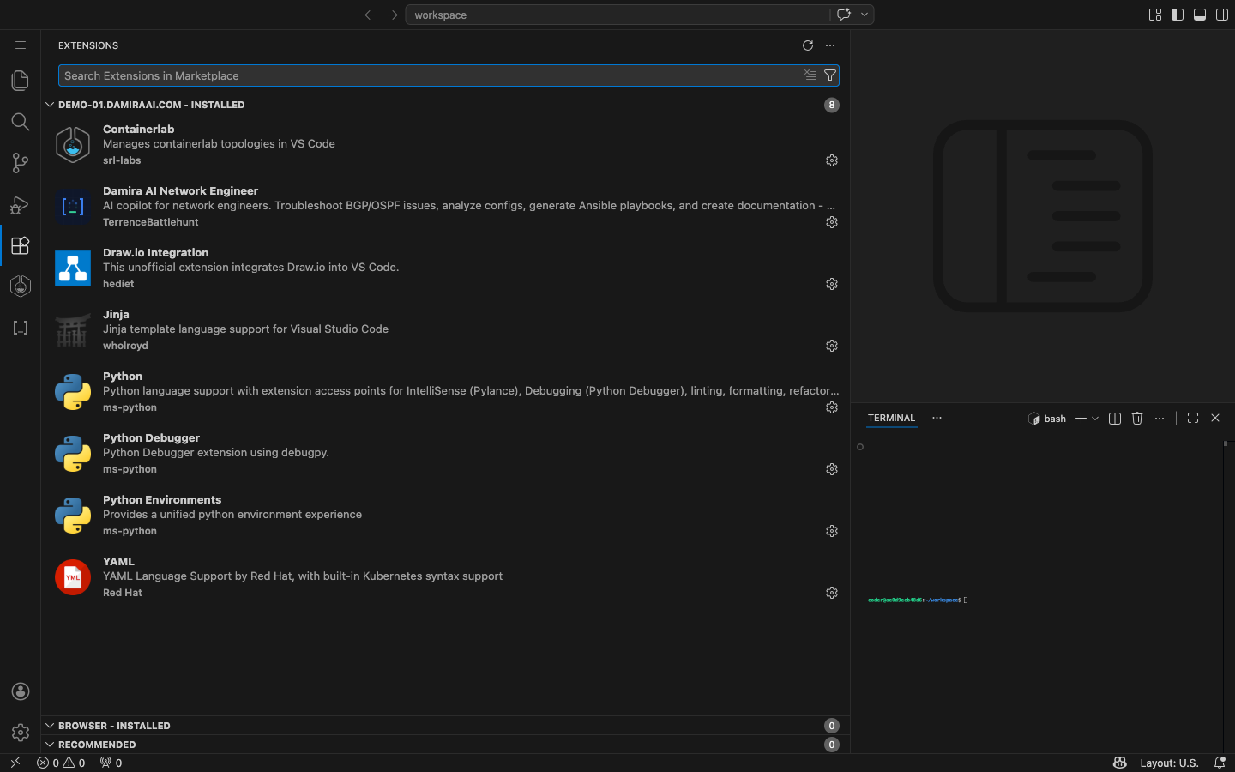1235x772 pixels.
Task: Open the Search view in activity bar
Action: pyautogui.click(x=21, y=122)
